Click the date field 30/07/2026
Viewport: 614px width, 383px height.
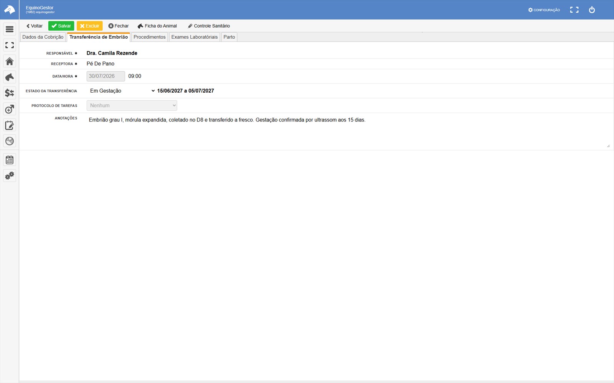pos(106,76)
